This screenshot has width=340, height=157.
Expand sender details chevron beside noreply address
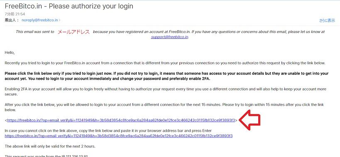(60, 20)
